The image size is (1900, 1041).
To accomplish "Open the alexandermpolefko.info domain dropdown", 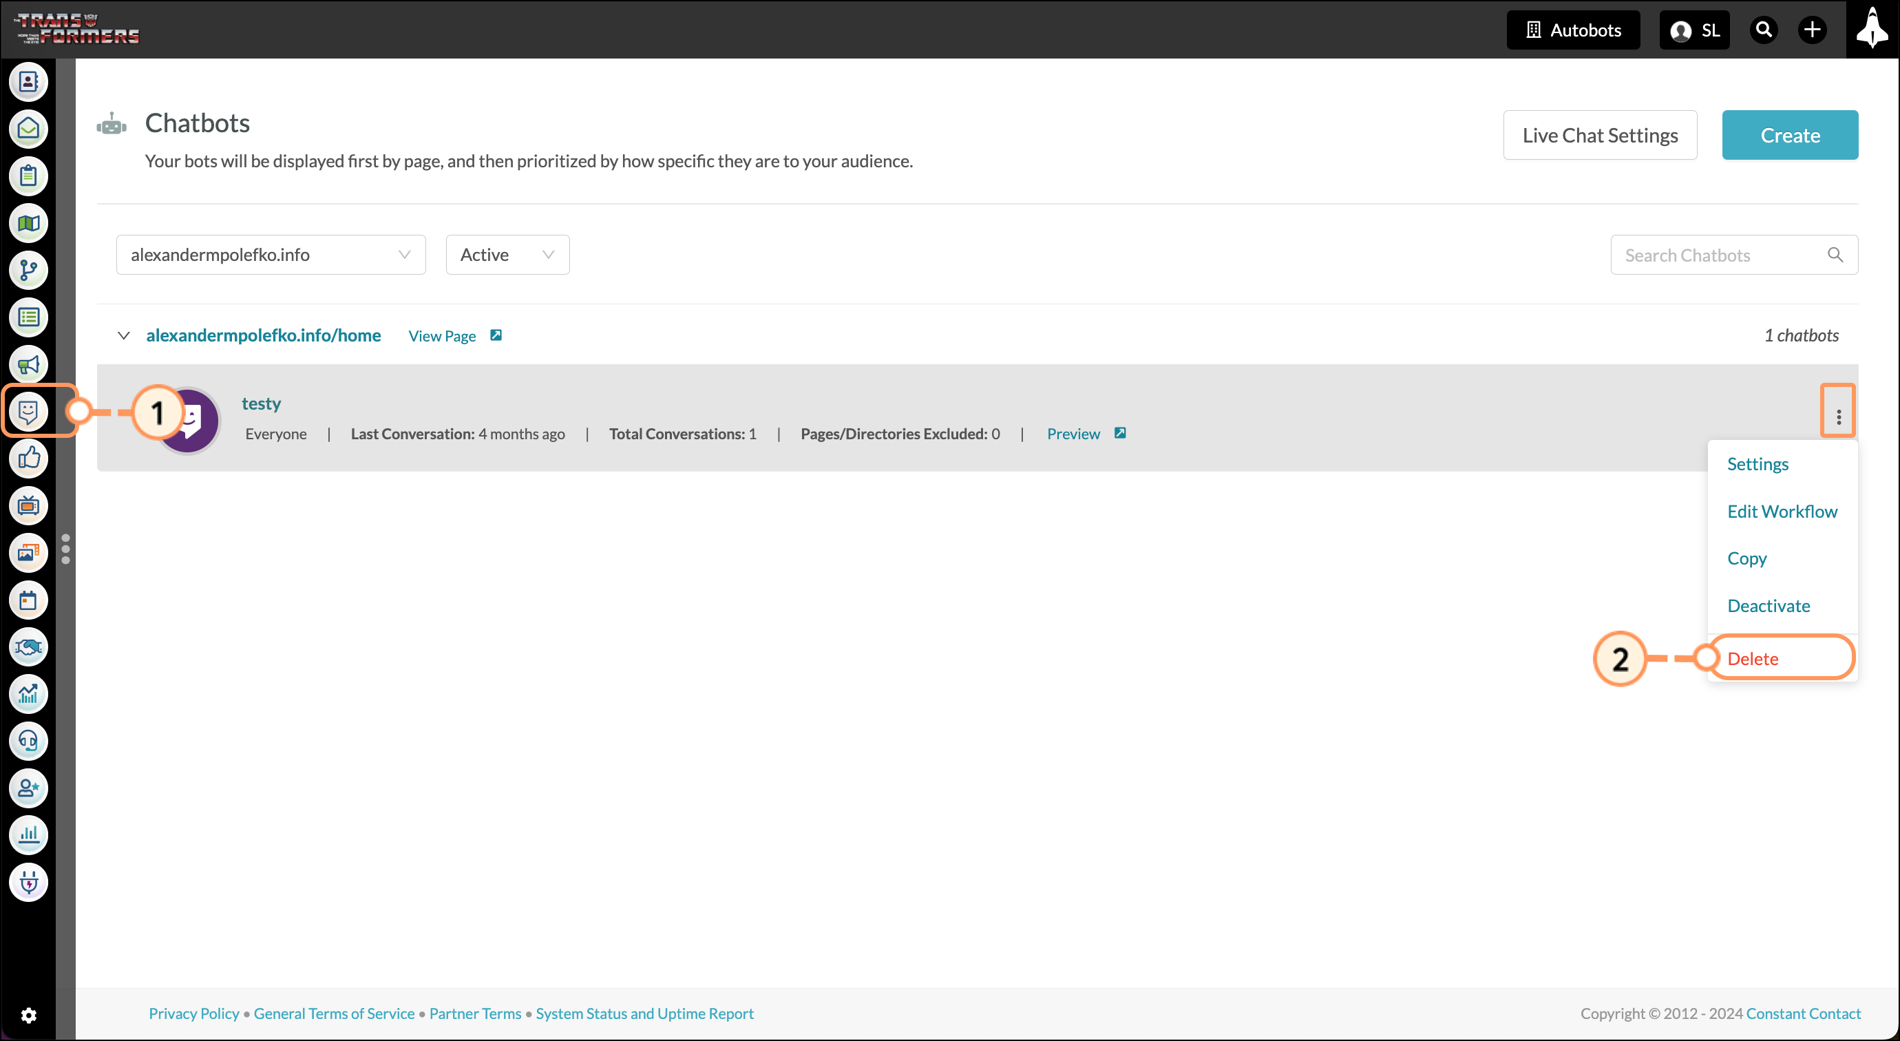I will [271, 255].
